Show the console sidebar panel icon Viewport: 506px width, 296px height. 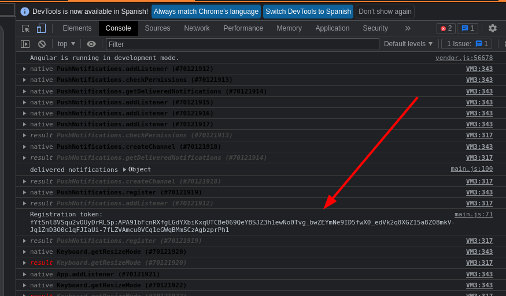pyautogui.click(x=25, y=44)
